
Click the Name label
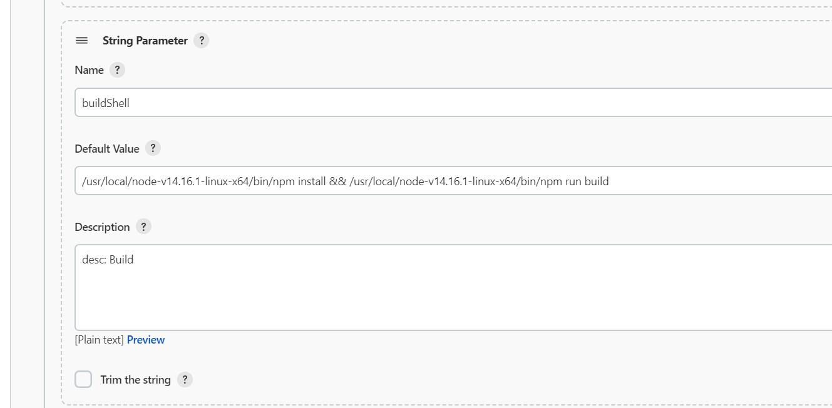tap(89, 70)
